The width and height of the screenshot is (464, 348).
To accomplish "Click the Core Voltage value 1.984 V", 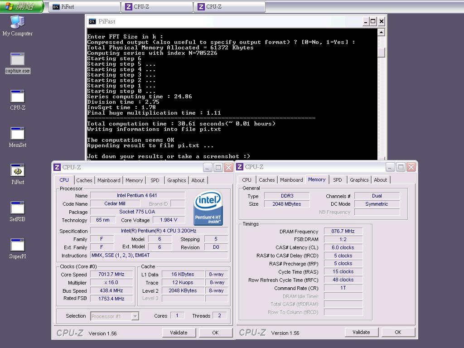I will pyautogui.click(x=169, y=220).
